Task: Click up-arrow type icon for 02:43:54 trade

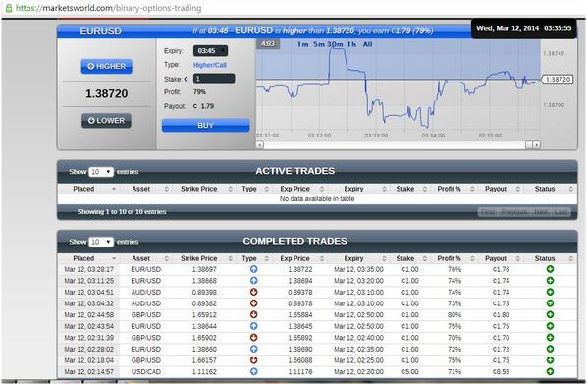Action: (x=254, y=326)
